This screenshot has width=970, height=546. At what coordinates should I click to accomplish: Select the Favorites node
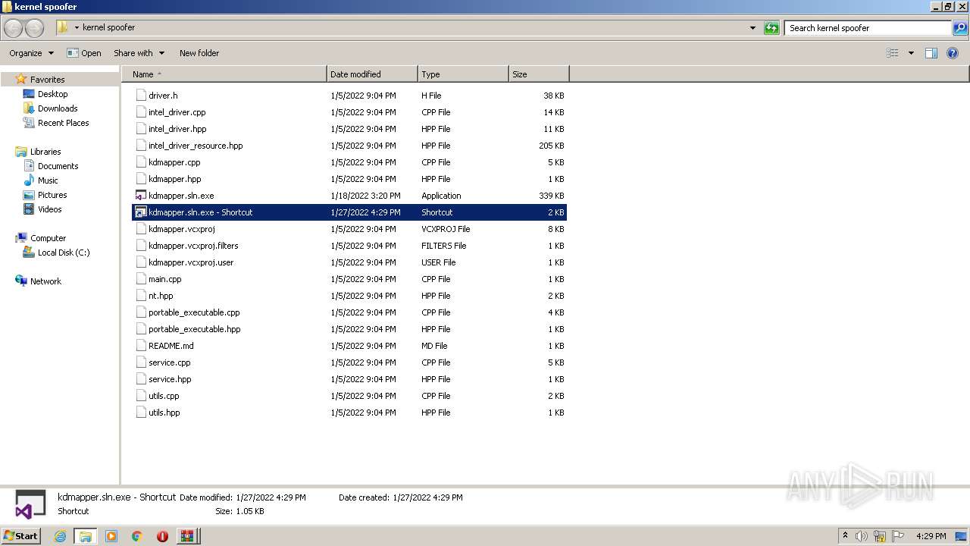tap(47, 80)
